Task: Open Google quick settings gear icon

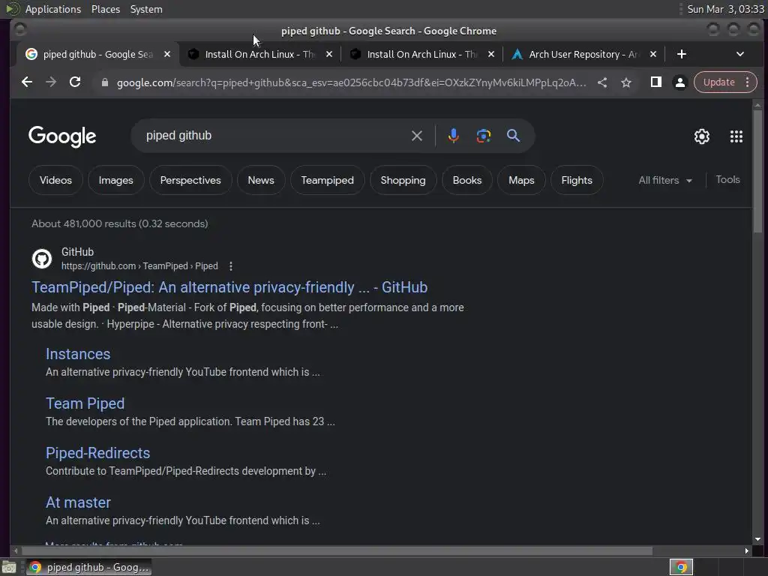Action: click(702, 136)
